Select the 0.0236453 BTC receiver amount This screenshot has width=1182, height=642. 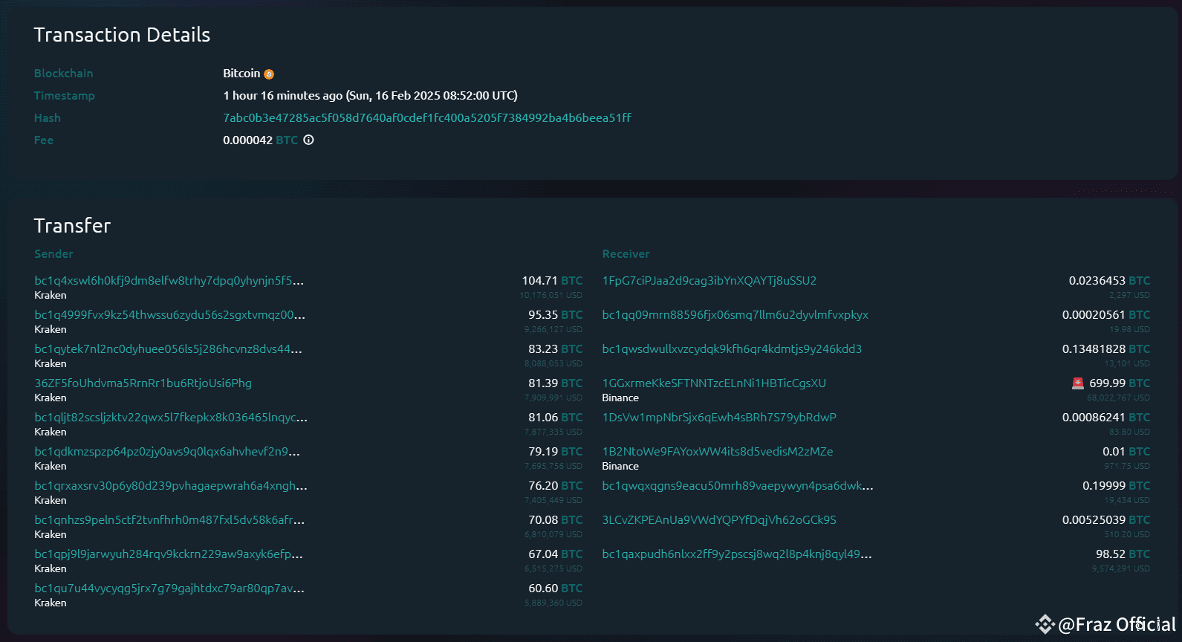click(x=1109, y=281)
